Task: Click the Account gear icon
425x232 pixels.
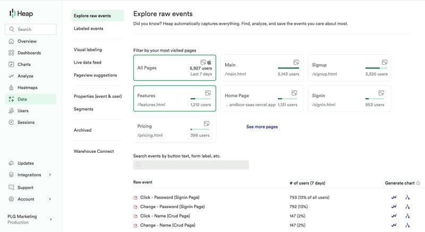Action: coord(11,199)
